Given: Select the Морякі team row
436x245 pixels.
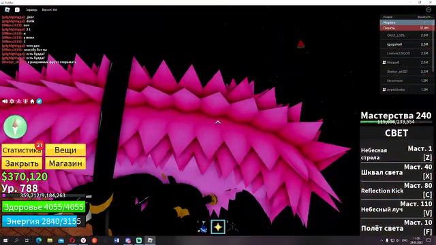Looking at the screenshot, I should pos(407,22).
